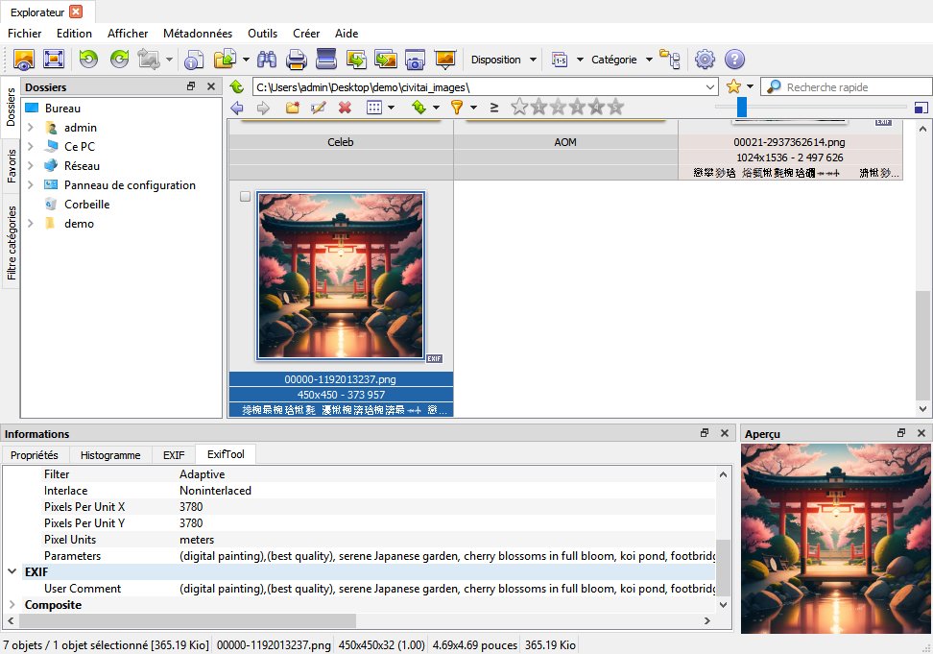933x654 pixels.
Task: Toggle the 2-star rating filter
Action: 558,108
